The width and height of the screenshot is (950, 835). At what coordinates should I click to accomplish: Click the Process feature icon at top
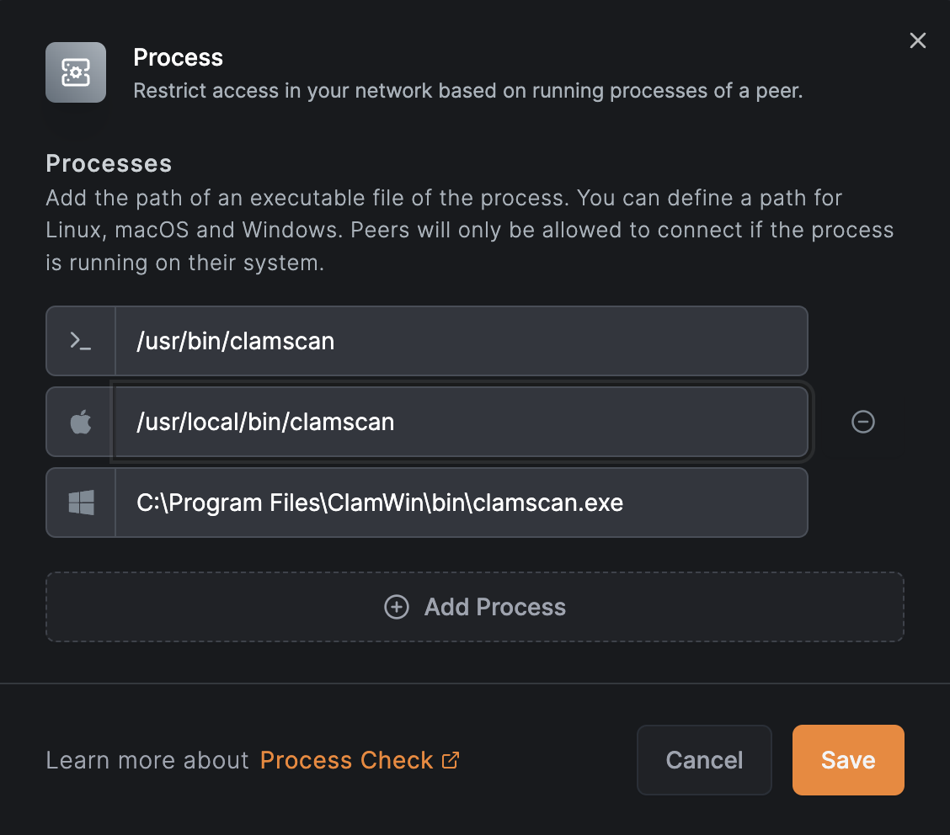tap(76, 72)
